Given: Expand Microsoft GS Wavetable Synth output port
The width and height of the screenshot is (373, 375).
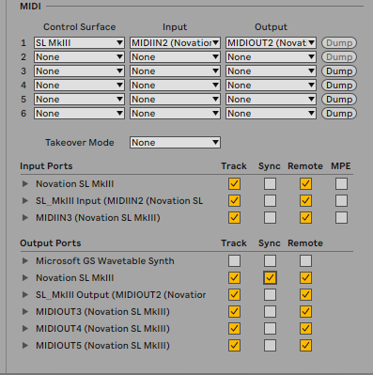Looking at the screenshot, I should pos(25,261).
